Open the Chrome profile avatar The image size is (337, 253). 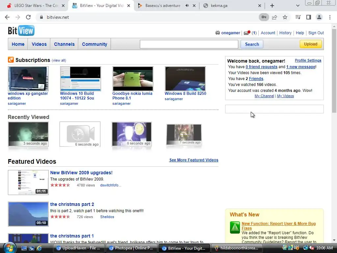pos(319,17)
